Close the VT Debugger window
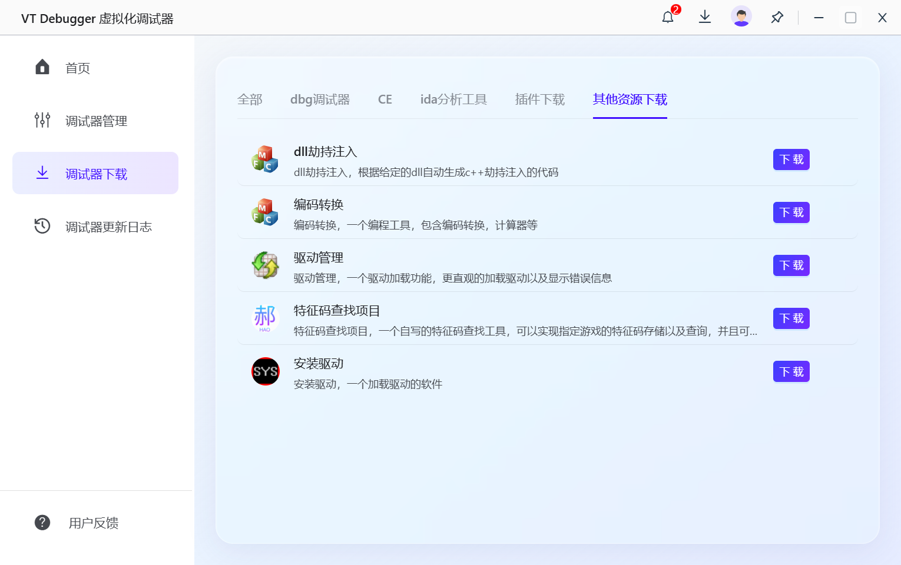This screenshot has width=901, height=565. pos(882,18)
